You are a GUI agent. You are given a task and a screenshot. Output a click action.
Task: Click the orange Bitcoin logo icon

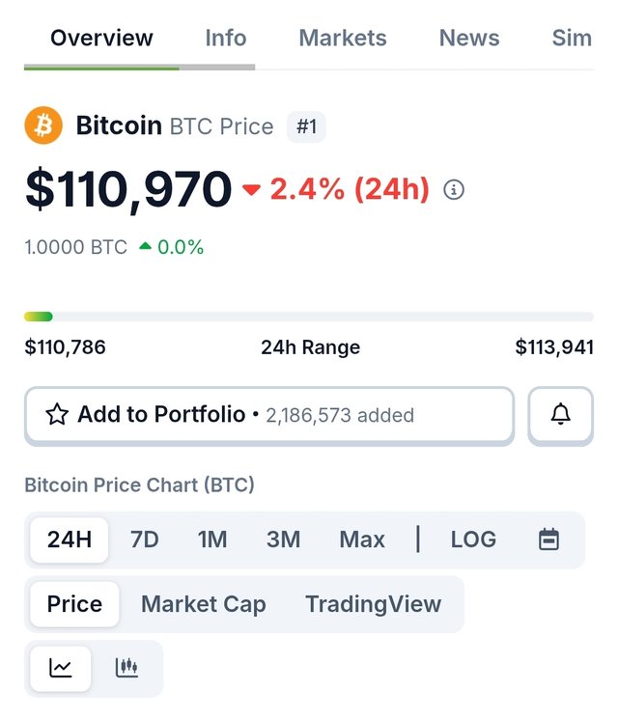[43, 126]
